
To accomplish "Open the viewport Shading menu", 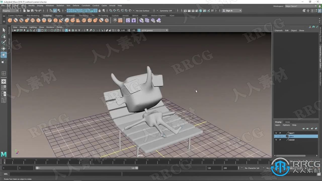I will tap(23, 27).
